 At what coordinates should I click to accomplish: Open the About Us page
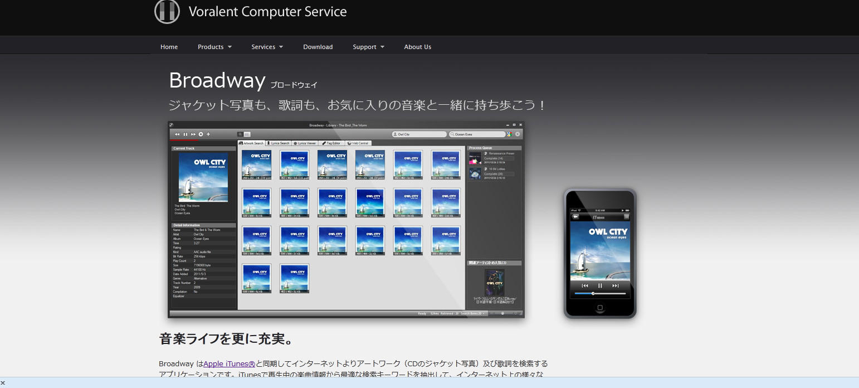pos(418,47)
